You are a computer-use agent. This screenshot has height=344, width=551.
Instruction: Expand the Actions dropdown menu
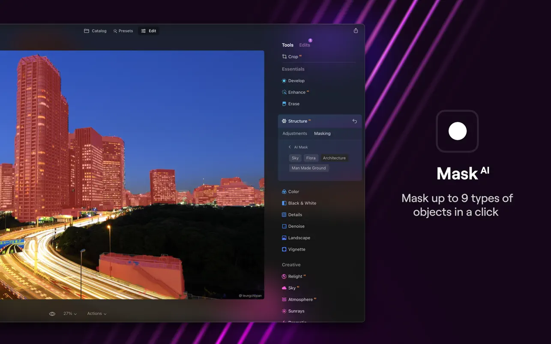(x=97, y=314)
